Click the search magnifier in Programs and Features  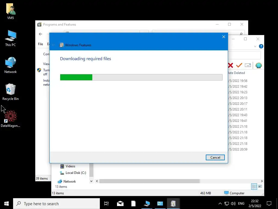point(241,34)
